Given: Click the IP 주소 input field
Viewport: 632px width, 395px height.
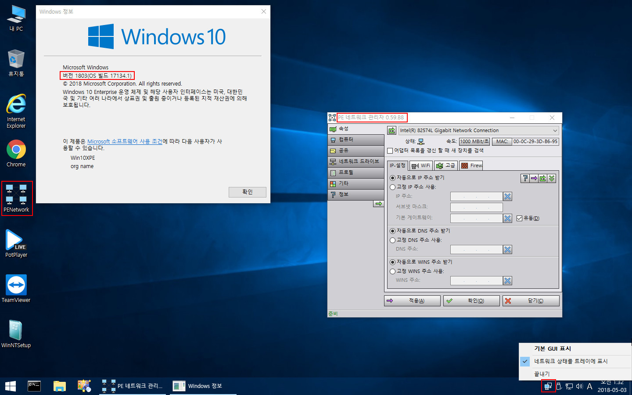Looking at the screenshot, I should click(x=476, y=196).
